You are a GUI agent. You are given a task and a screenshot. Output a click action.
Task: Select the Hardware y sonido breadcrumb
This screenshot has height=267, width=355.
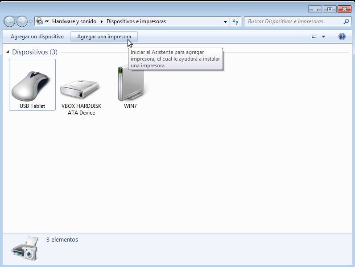click(74, 21)
